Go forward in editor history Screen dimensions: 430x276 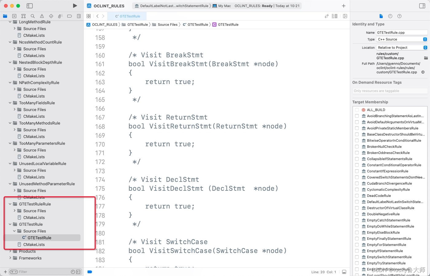[103, 16]
